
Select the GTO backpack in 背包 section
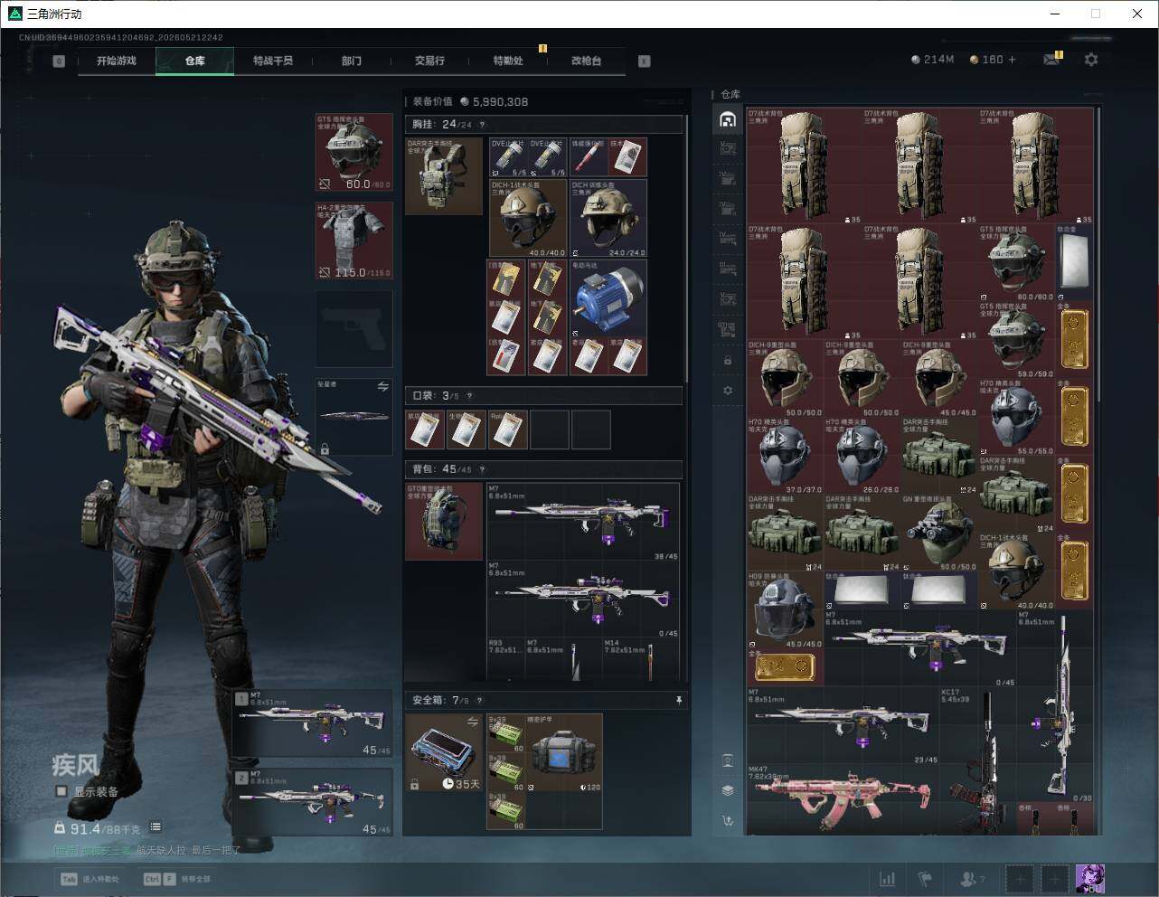(443, 521)
